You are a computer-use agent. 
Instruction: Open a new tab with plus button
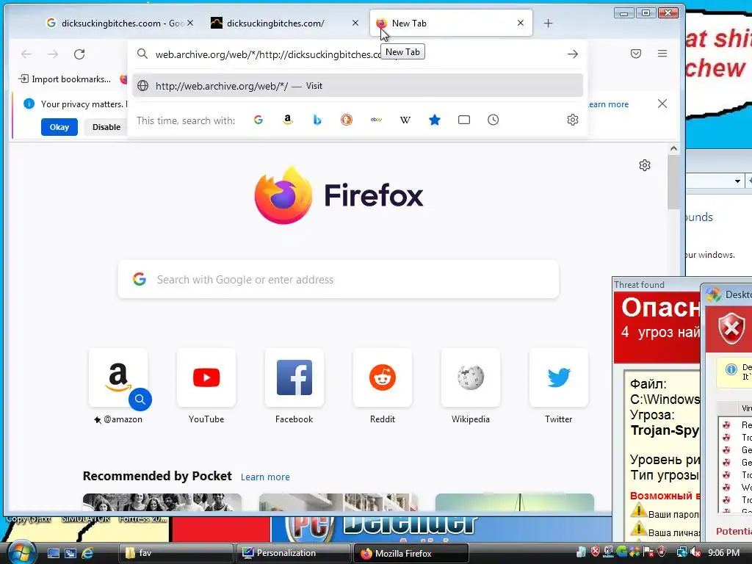(x=548, y=23)
